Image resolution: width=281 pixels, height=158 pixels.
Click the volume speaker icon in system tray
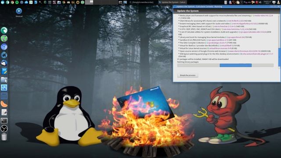(x=260, y=2)
